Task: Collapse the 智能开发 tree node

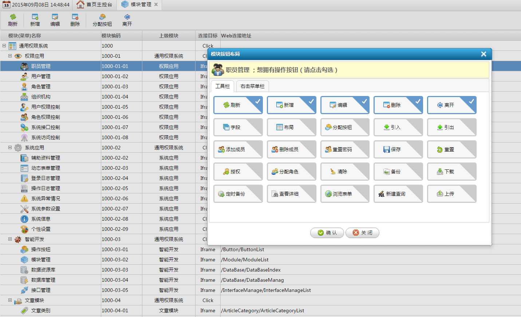Action: coord(10,239)
